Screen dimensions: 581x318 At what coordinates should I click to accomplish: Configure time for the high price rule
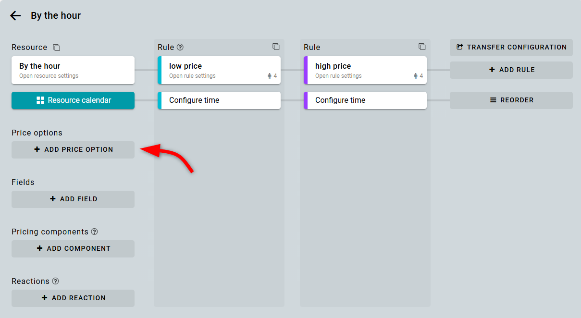(x=365, y=100)
